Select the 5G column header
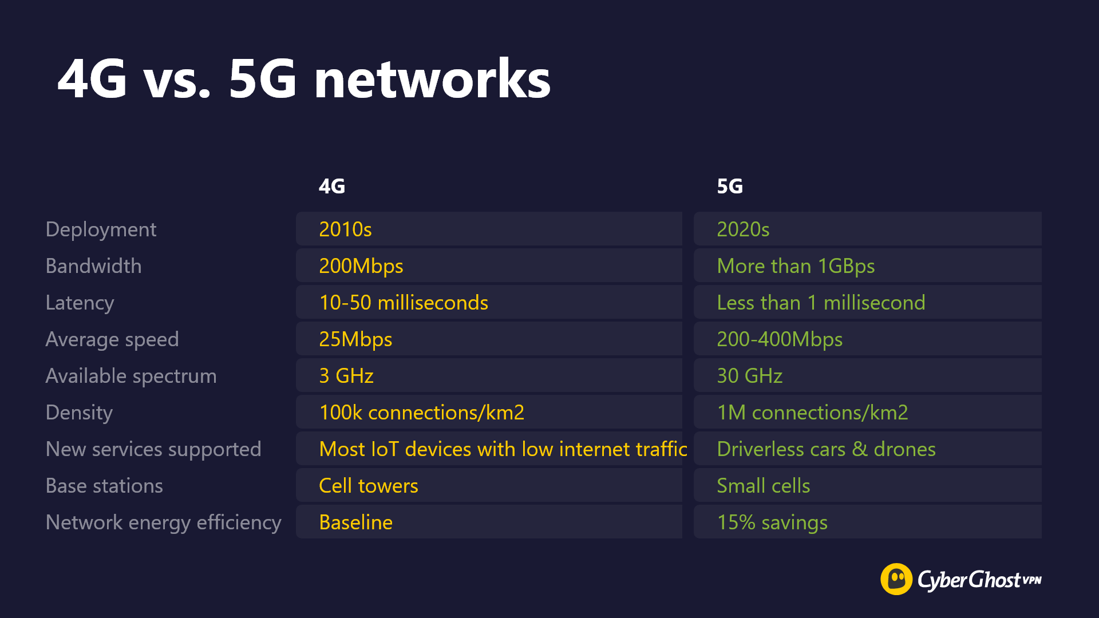 pos(730,187)
